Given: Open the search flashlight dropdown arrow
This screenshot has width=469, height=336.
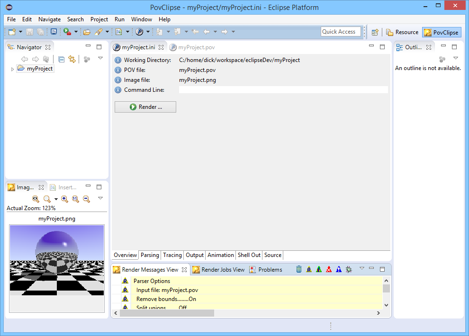Looking at the screenshot, I should coord(107,32).
